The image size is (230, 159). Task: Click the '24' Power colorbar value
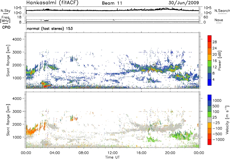coord(214,48)
